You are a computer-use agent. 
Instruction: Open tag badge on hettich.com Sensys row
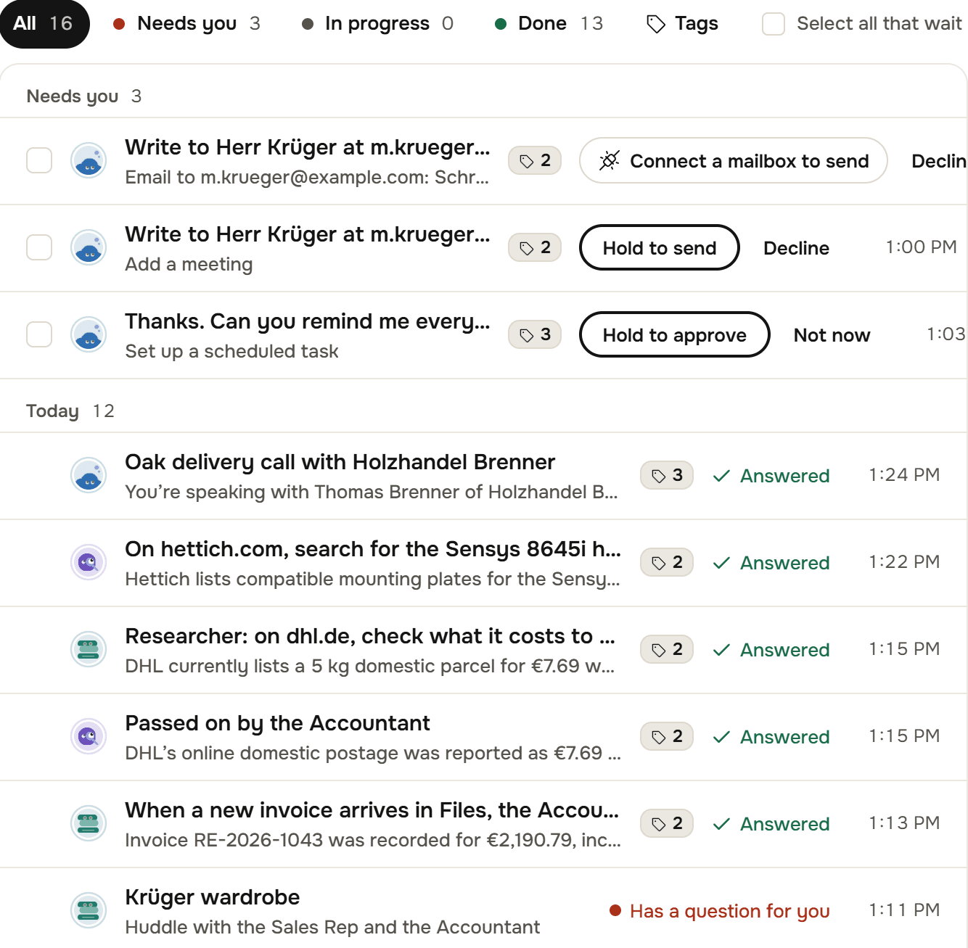point(667,562)
